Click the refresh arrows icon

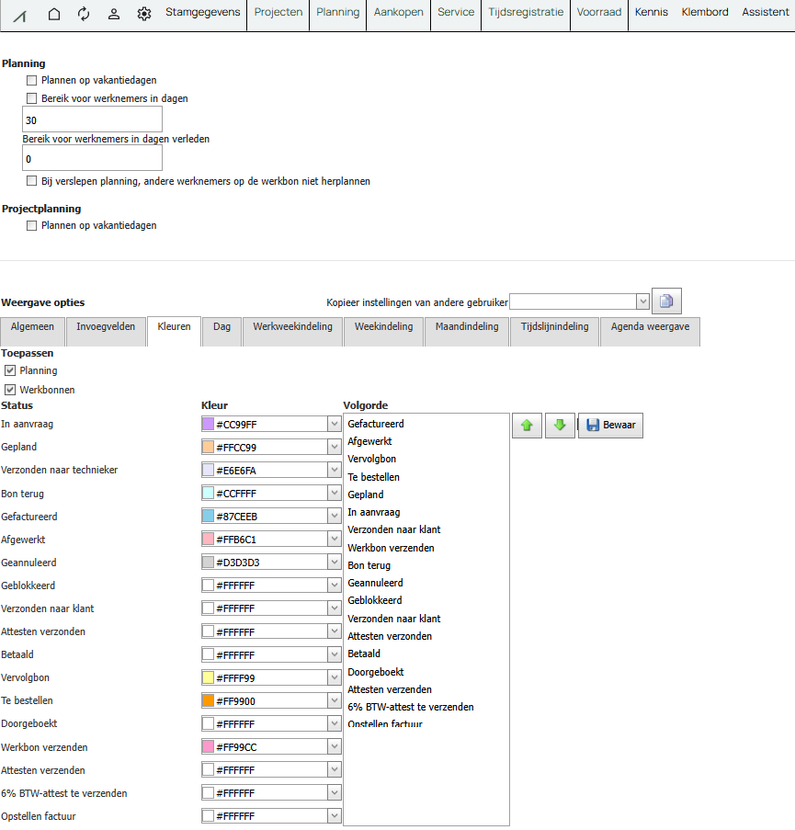coord(84,14)
